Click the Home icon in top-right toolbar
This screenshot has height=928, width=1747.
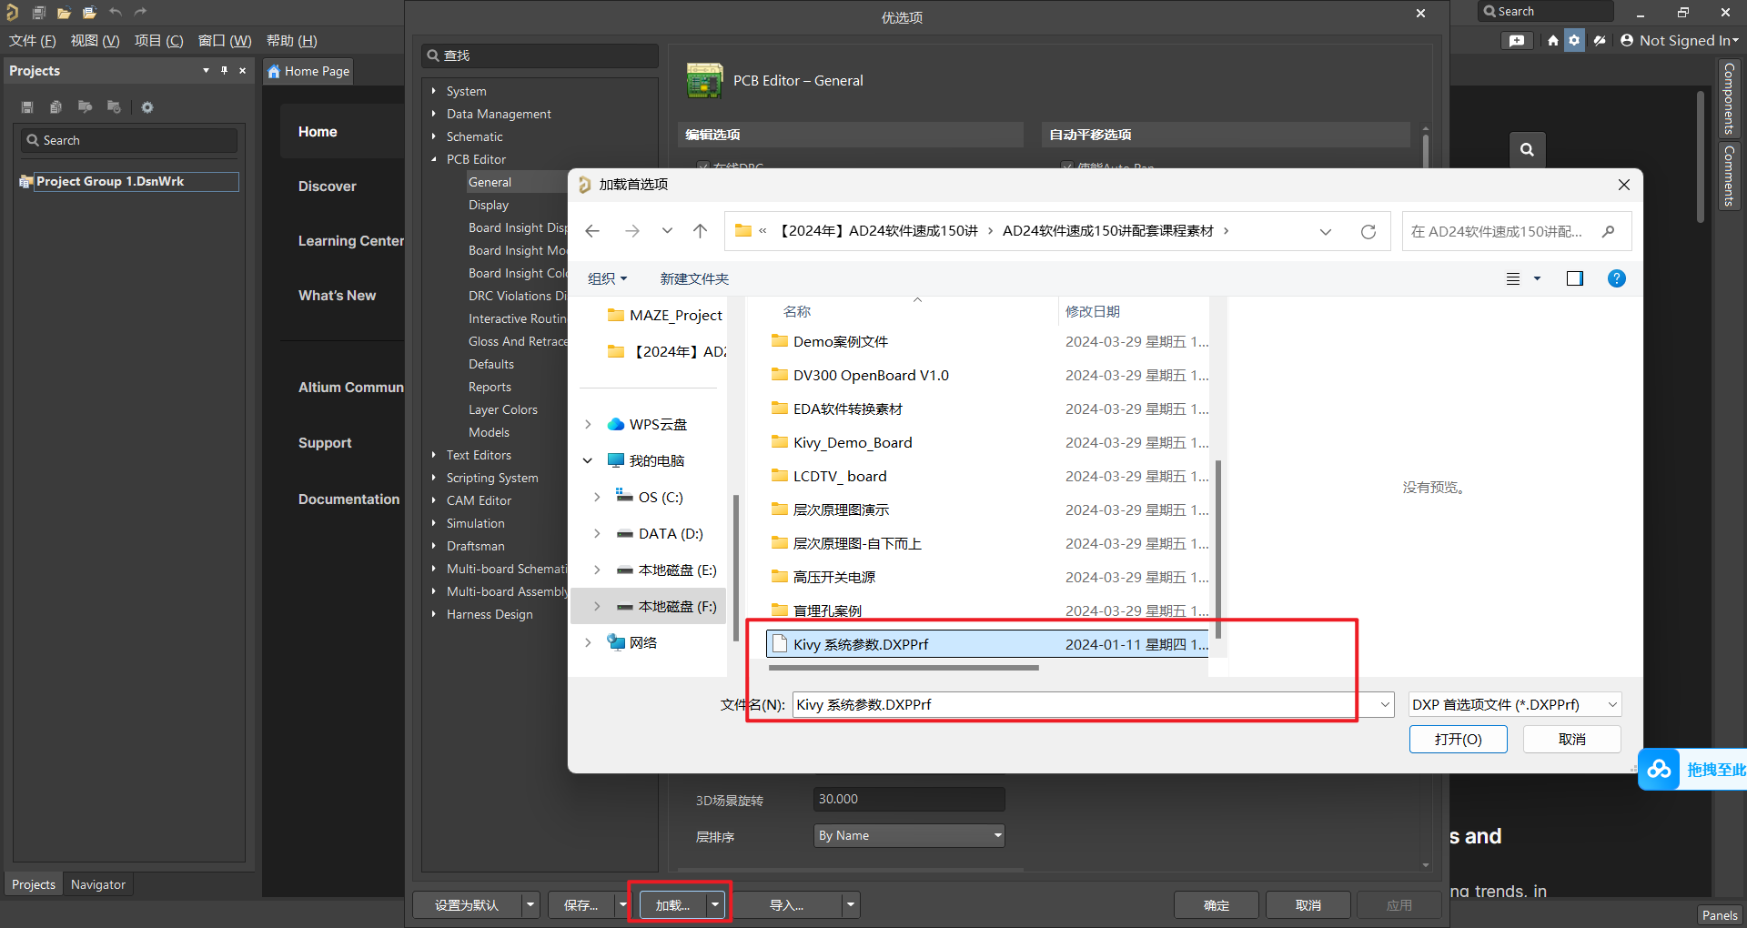coord(1553,40)
